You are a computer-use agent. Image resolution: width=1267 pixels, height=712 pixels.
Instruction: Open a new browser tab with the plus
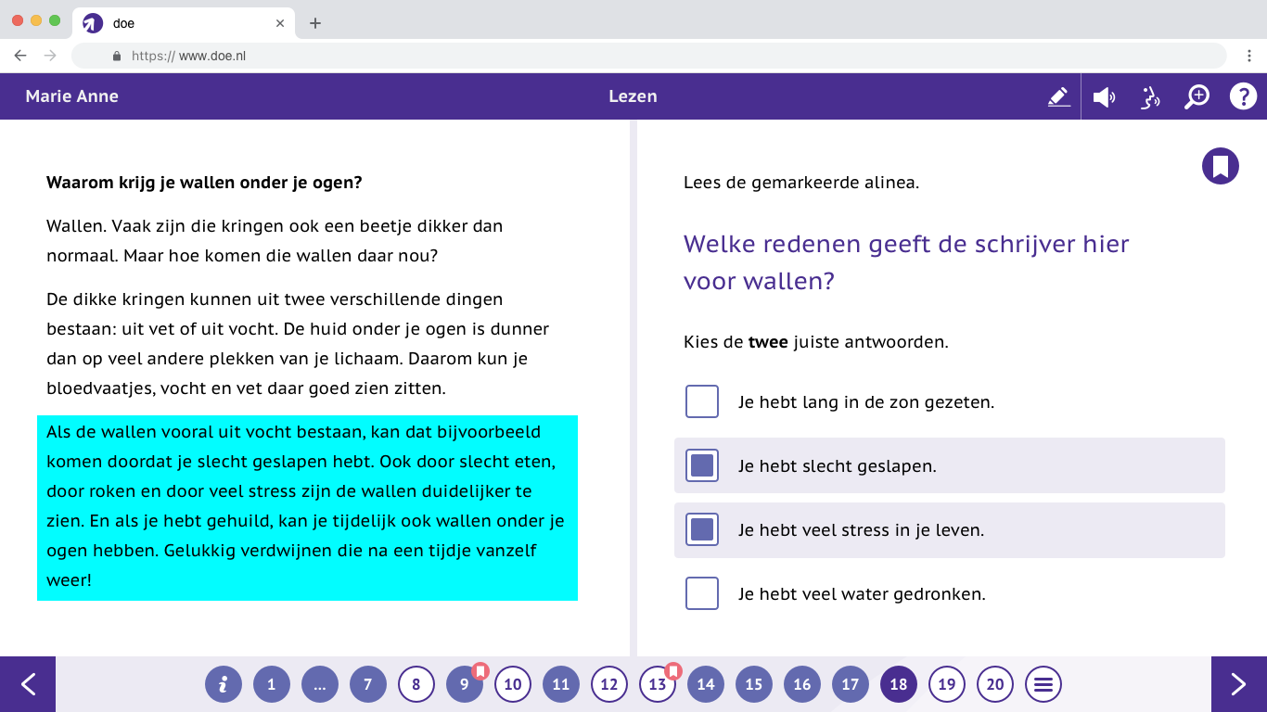[x=315, y=22]
